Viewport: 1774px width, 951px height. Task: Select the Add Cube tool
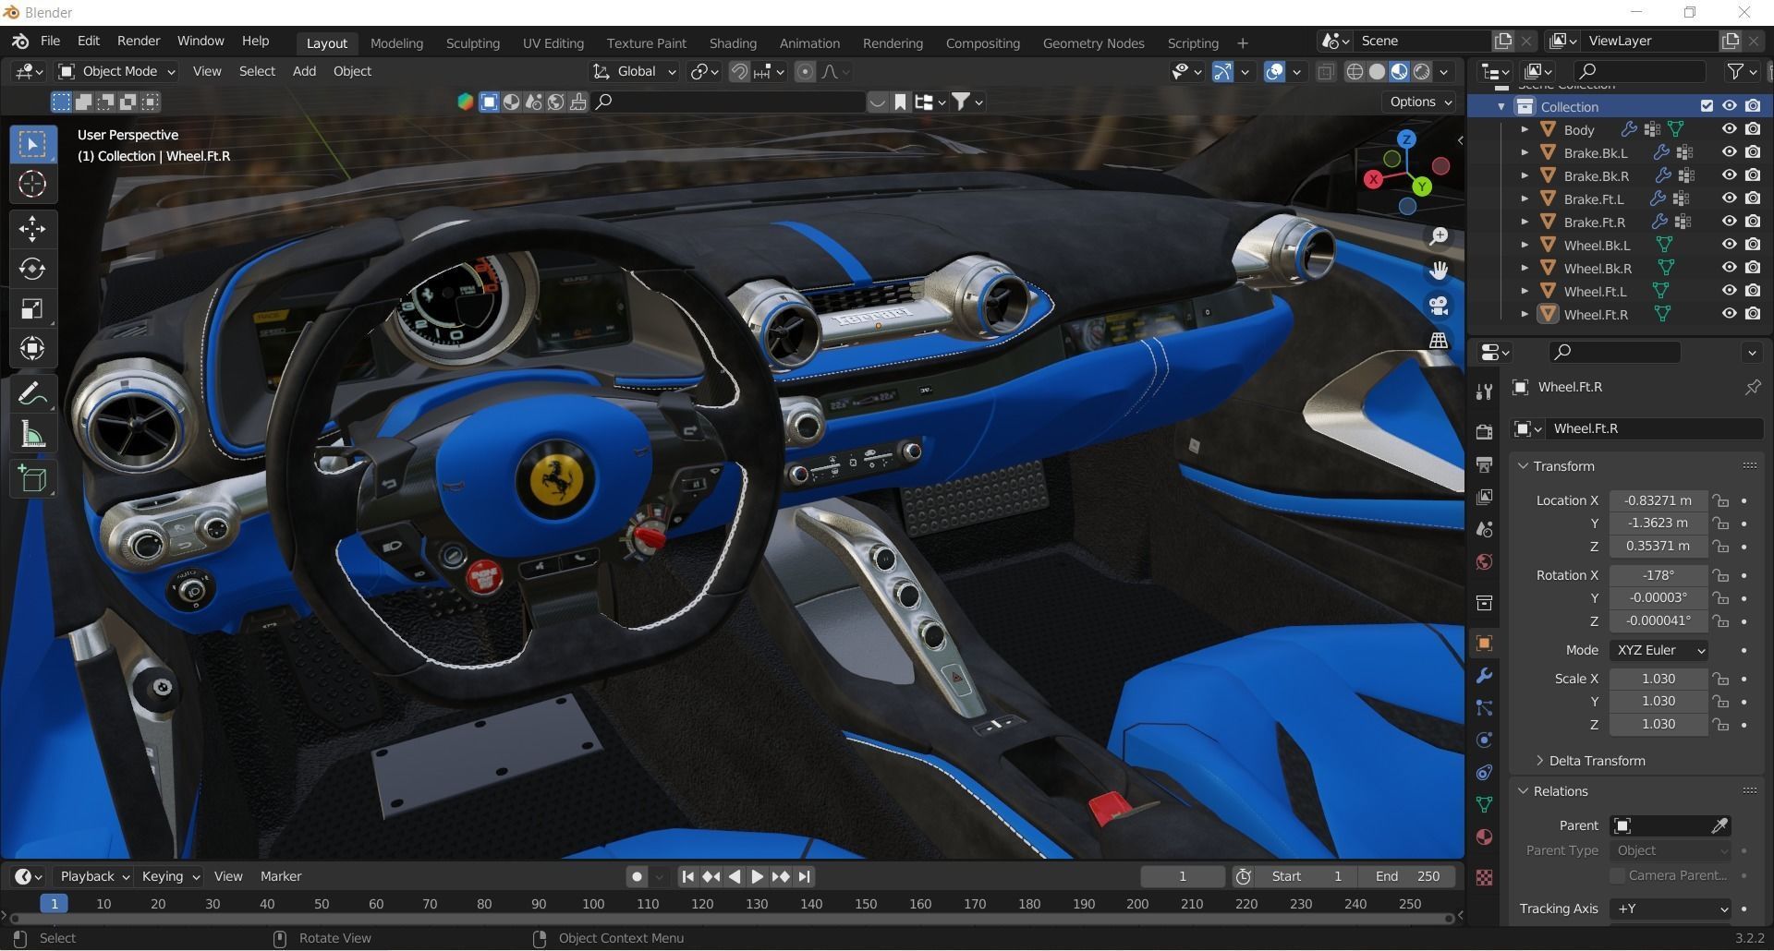point(32,479)
